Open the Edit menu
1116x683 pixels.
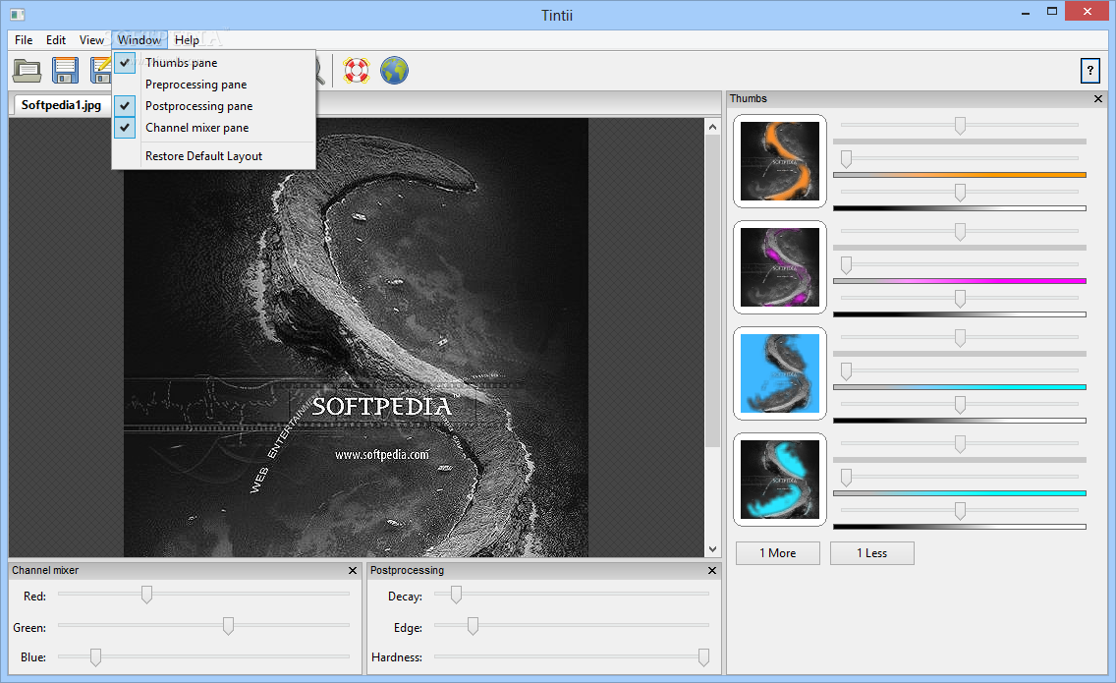click(56, 40)
